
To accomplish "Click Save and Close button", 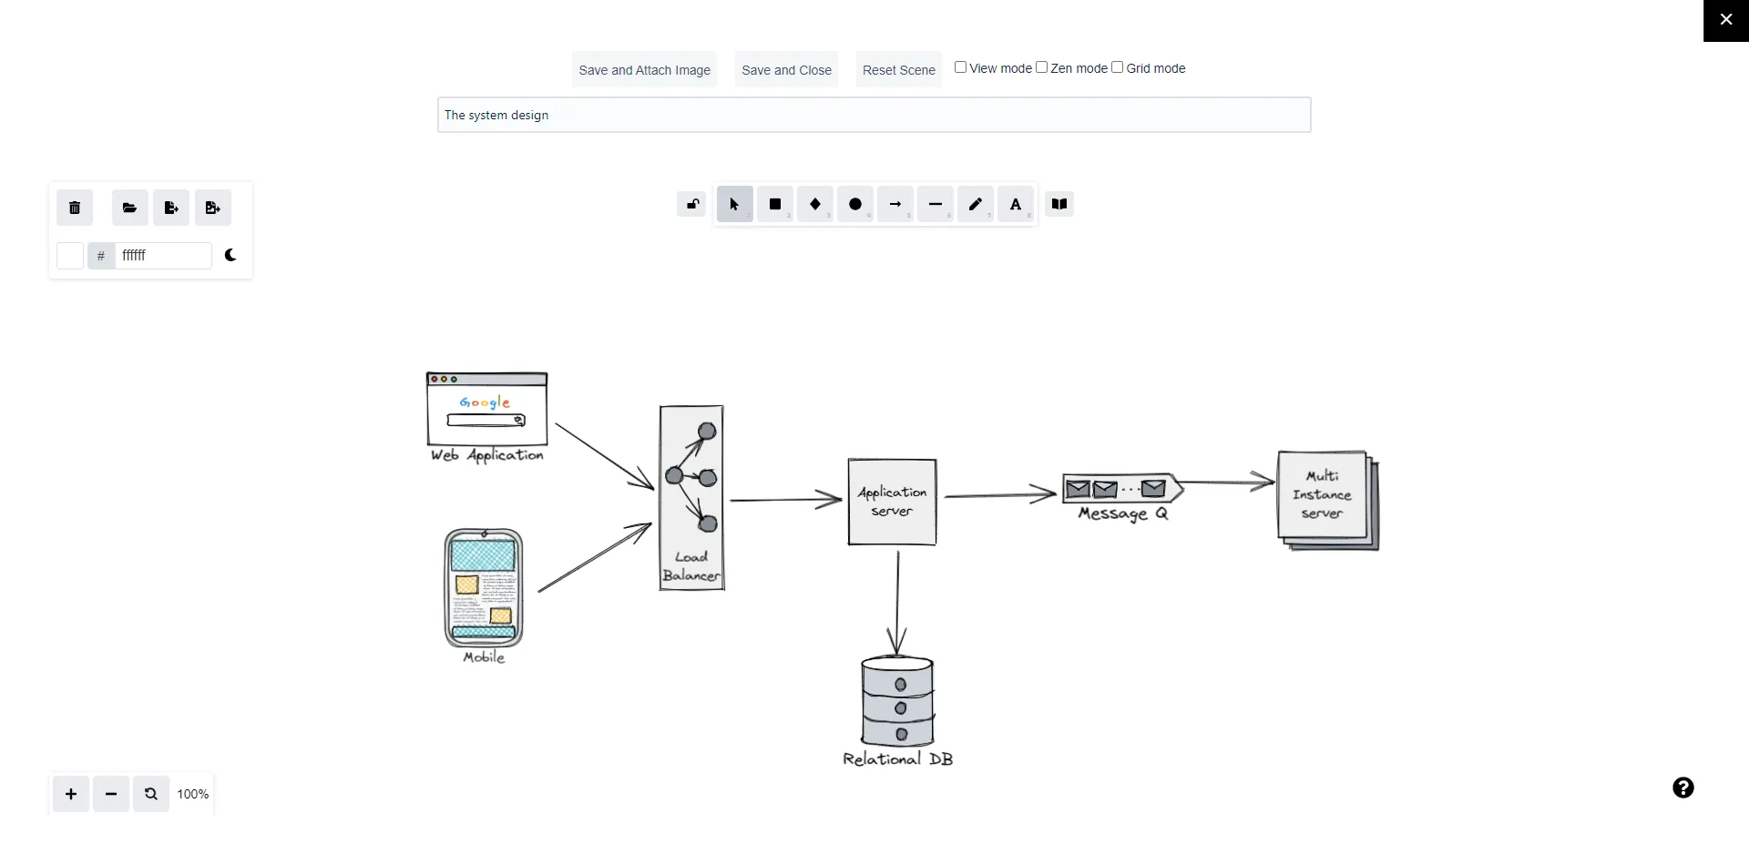I will [787, 70].
